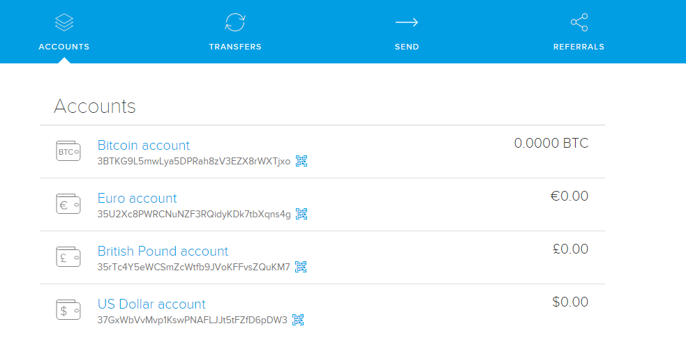
Task: Click the Transfers circular arrows icon
Action: click(235, 22)
